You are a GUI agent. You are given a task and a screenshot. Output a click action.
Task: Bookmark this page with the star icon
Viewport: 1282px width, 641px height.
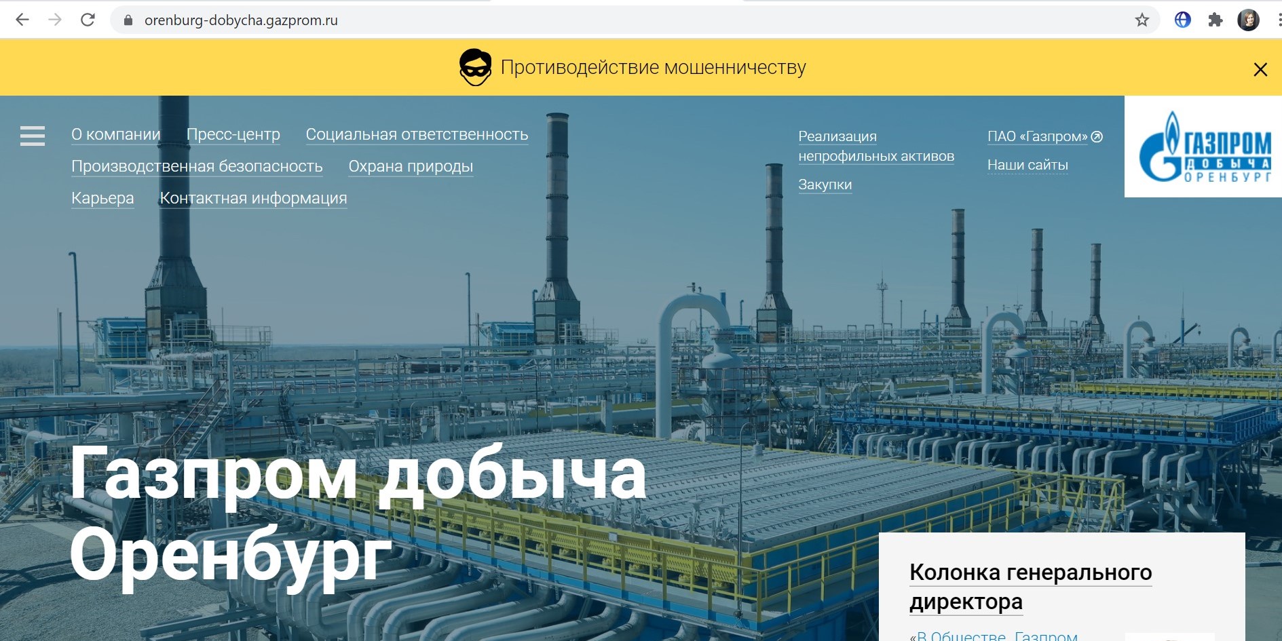pos(1142,20)
